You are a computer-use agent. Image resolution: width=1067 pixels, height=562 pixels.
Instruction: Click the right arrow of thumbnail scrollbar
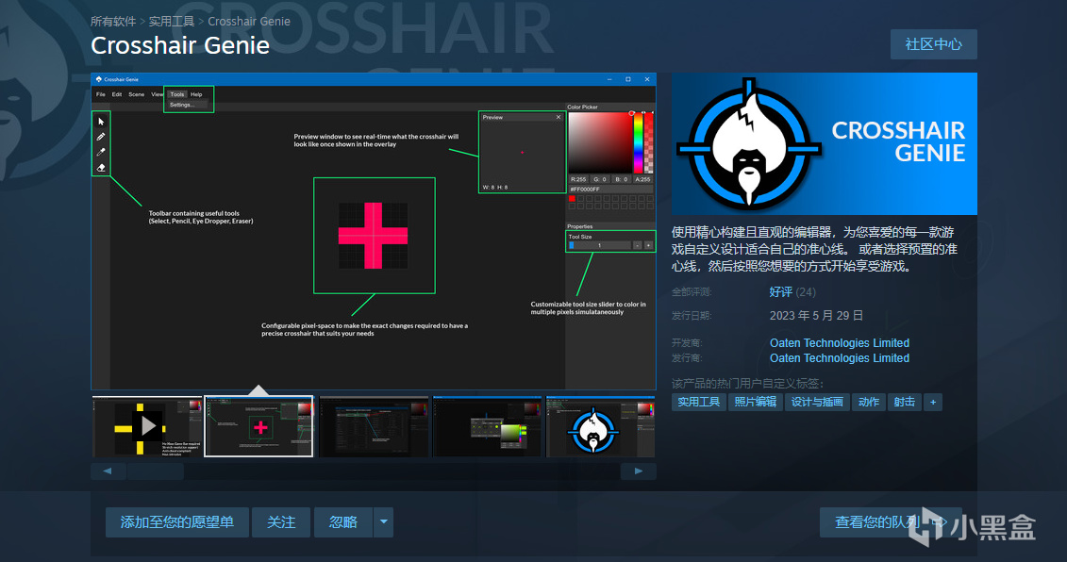(639, 471)
